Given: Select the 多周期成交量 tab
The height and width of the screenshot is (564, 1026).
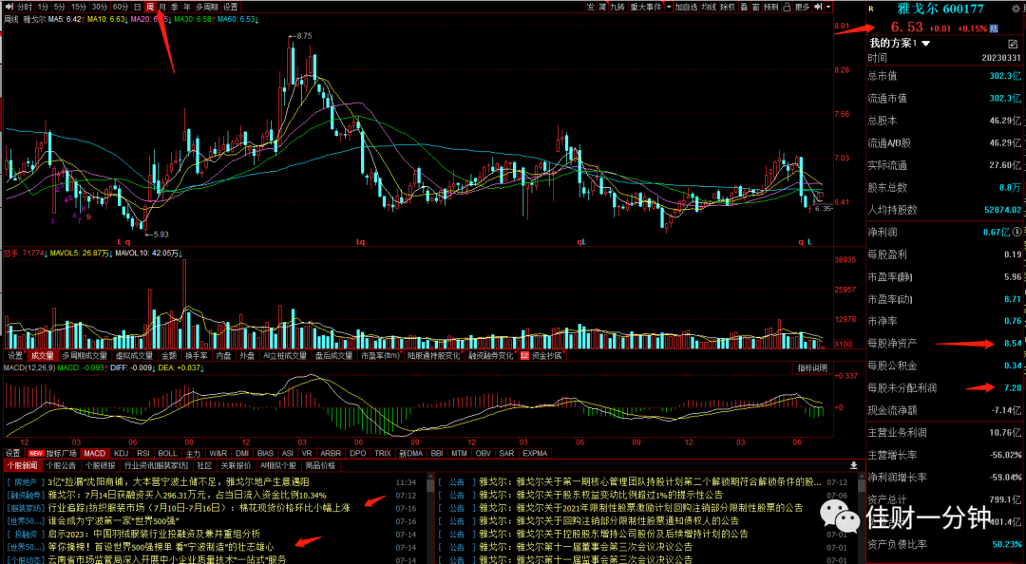Looking at the screenshot, I should (85, 356).
